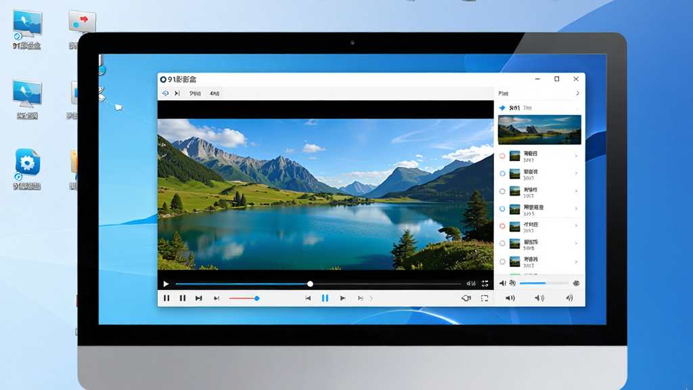
Task: Select the second playlist row's blue radio button
Action: click(502, 174)
